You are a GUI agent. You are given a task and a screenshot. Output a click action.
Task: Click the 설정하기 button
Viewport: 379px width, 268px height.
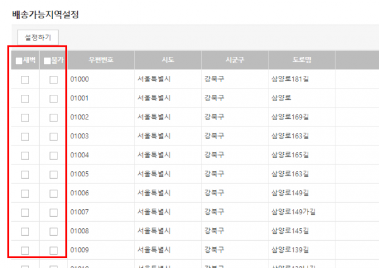point(39,37)
